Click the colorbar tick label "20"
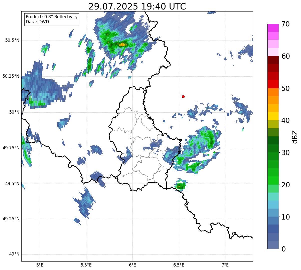 pyautogui.click(x=285, y=185)
